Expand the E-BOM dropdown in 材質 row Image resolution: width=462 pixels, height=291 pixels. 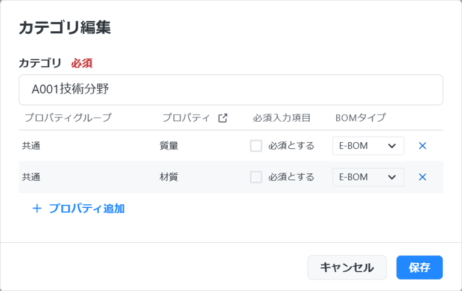tap(368, 177)
